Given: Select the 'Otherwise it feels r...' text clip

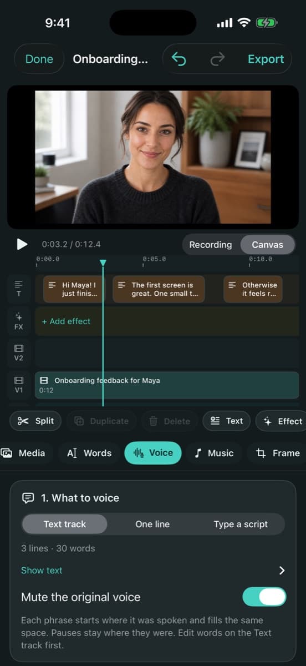Looking at the screenshot, I should pos(253,289).
